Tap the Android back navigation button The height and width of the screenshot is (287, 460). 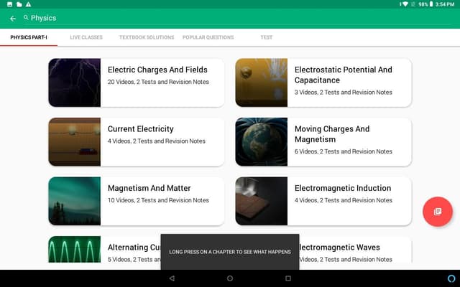pyautogui.click(x=172, y=278)
